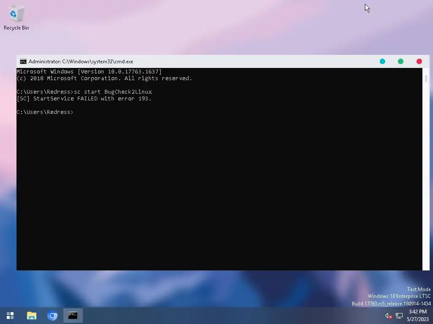Click the 2018 Microsoft Corporation copyright line

104,78
